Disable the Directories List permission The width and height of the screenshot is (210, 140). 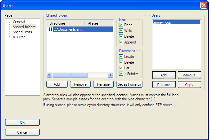[121, 68]
